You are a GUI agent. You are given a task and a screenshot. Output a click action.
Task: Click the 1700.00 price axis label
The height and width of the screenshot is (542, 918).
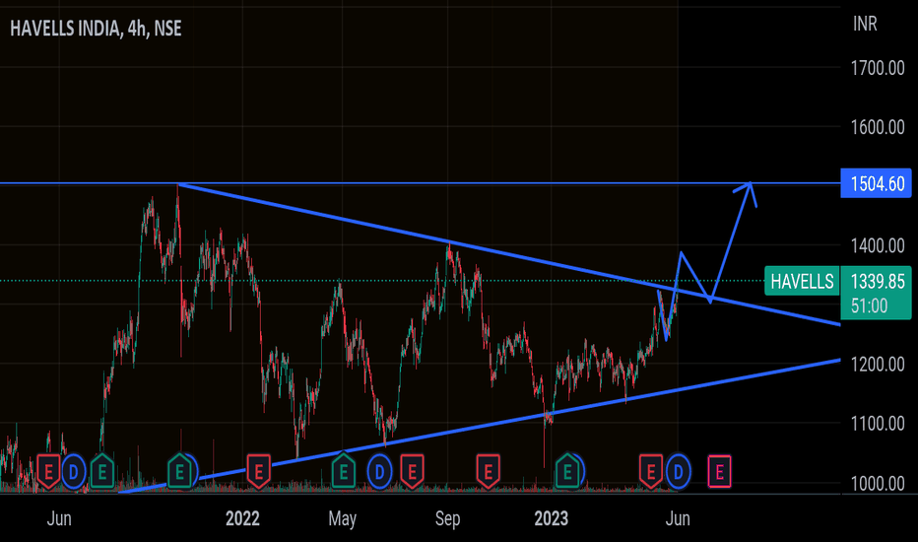click(877, 69)
